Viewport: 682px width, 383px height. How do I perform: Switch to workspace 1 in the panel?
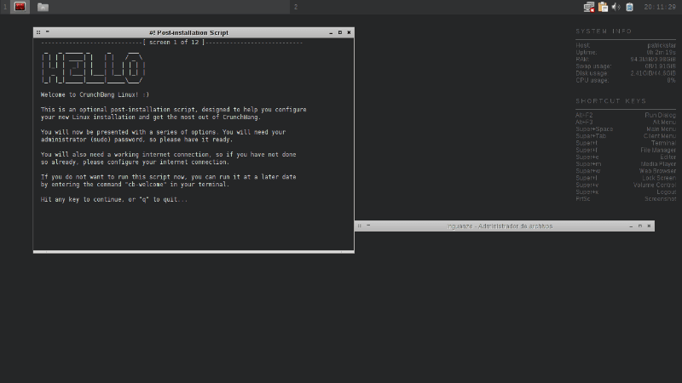(x=4, y=7)
